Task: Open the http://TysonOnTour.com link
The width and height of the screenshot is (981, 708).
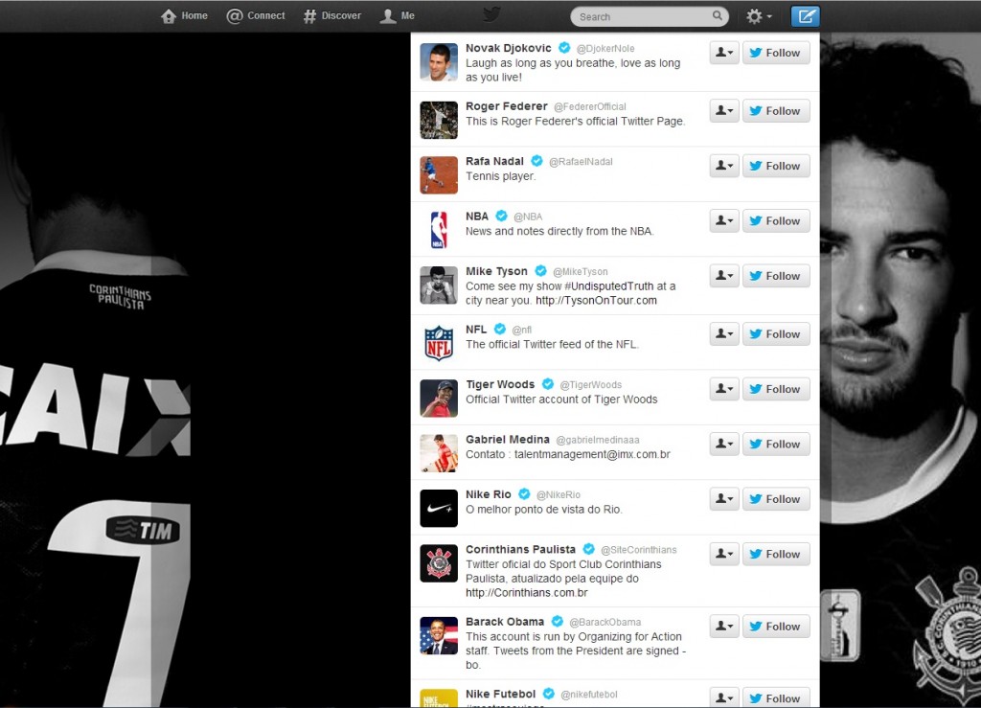Action: point(596,301)
